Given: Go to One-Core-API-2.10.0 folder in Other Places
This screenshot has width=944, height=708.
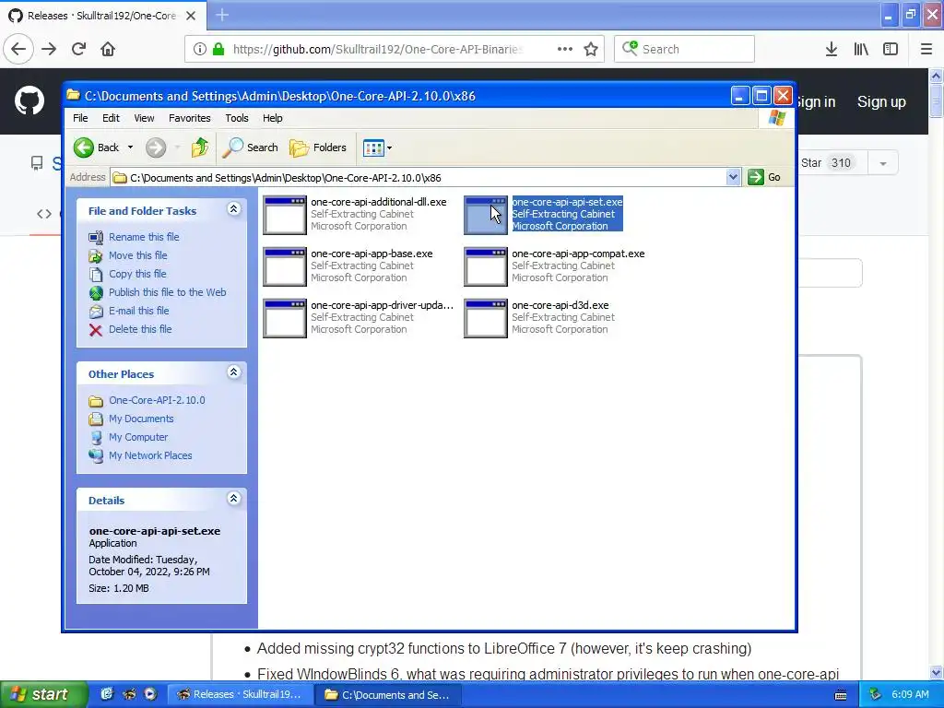Looking at the screenshot, I should pyautogui.click(x=157, y=400).
